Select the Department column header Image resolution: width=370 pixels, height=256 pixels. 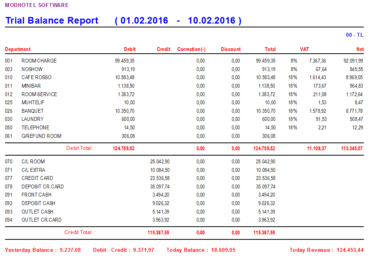[18, 49]
